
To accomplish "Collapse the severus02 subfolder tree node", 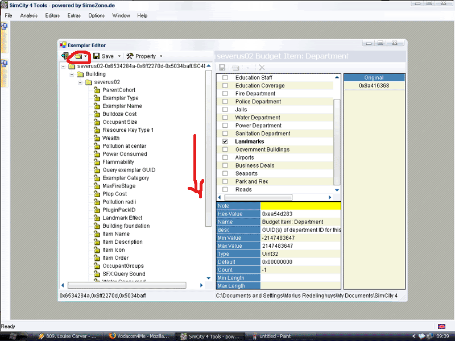I will point(80,82).
